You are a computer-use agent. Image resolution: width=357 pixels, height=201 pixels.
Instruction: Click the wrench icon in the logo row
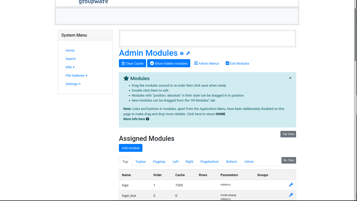(x=291, y=185)
